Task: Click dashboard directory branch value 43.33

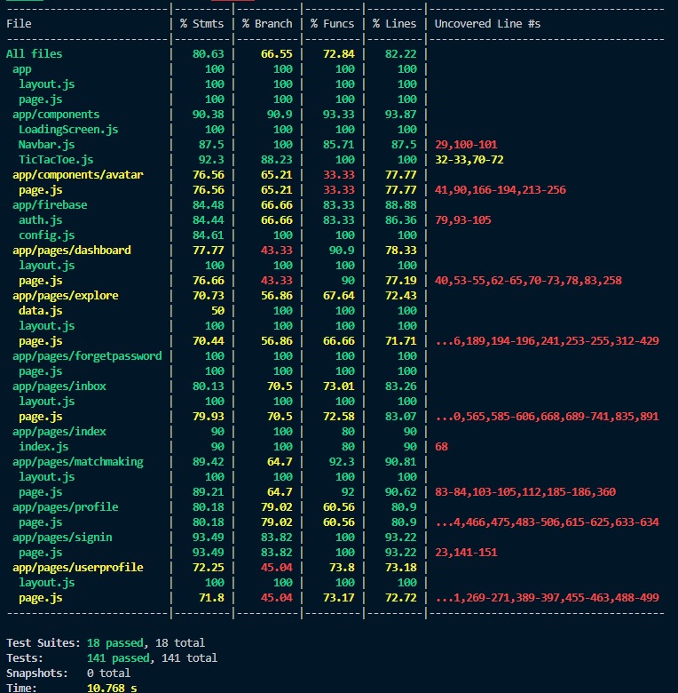Action: coord(276,251)
